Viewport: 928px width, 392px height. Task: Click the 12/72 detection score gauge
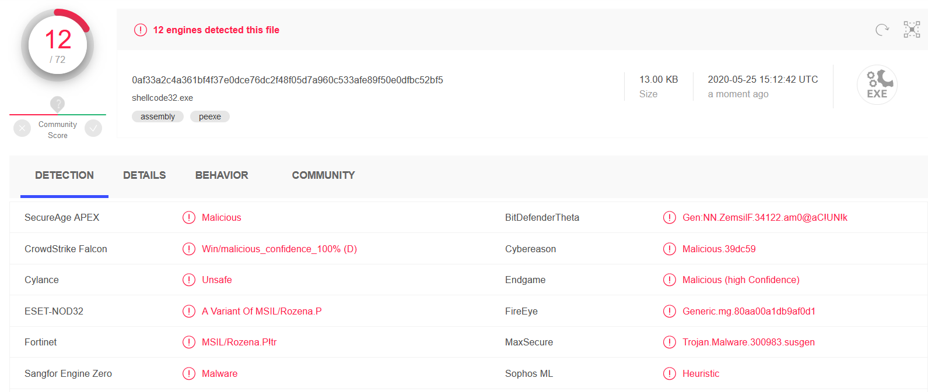click(58, 45)
